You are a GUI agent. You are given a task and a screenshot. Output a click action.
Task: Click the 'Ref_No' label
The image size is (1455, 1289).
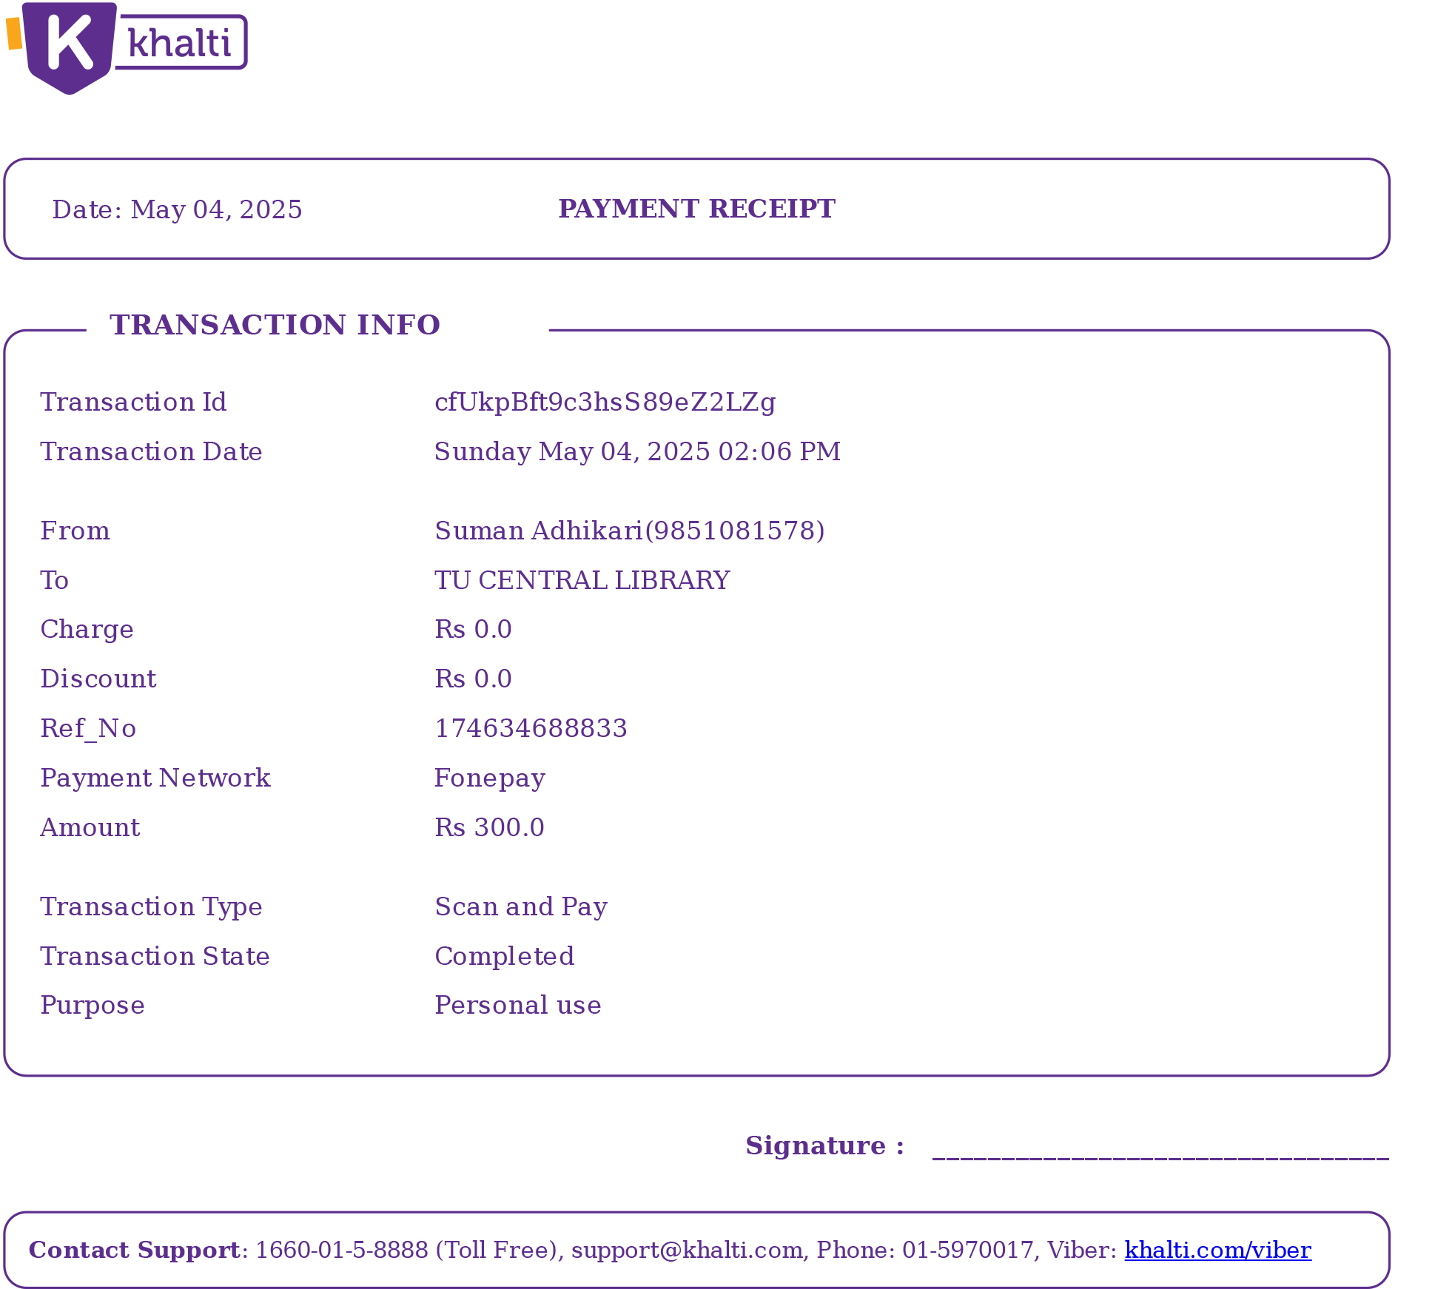(x=88, y=729)
